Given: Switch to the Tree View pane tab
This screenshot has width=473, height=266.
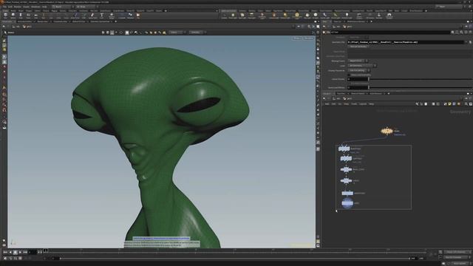Looking at the screenshot, I should pos(341,94).
